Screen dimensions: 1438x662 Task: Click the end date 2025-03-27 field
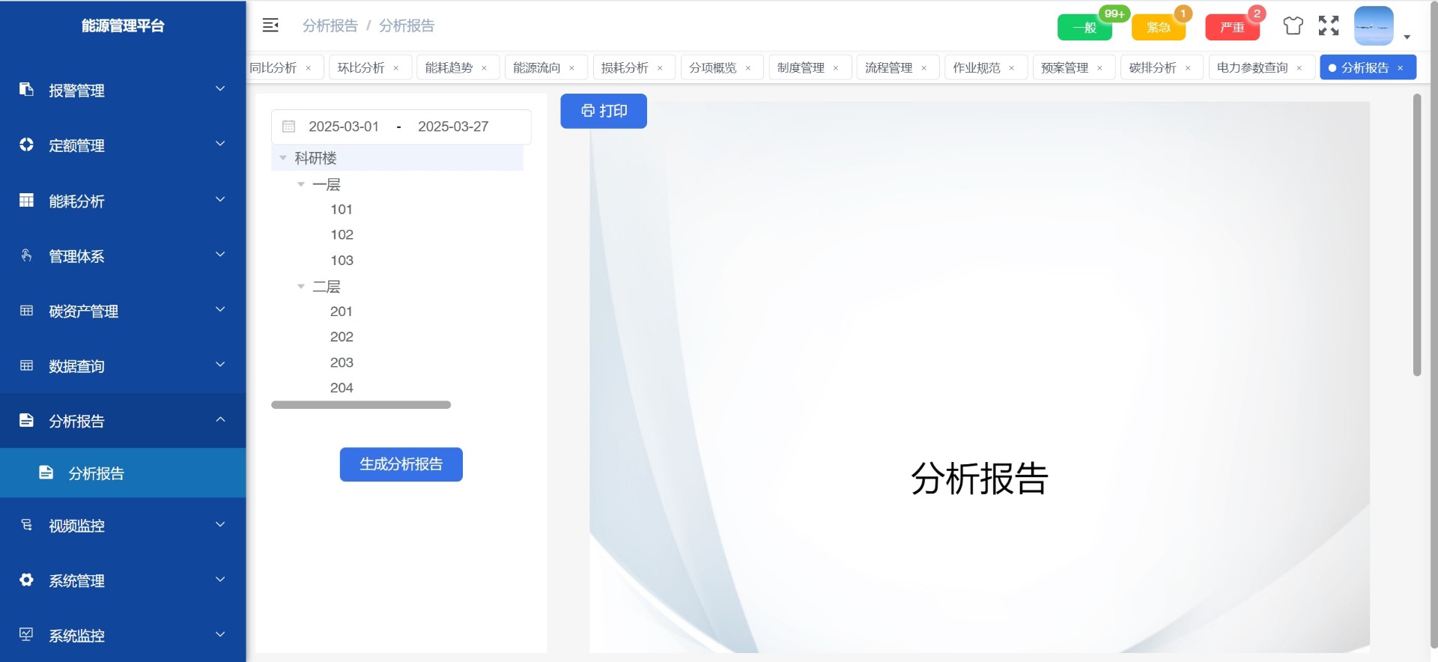(453, 127)
